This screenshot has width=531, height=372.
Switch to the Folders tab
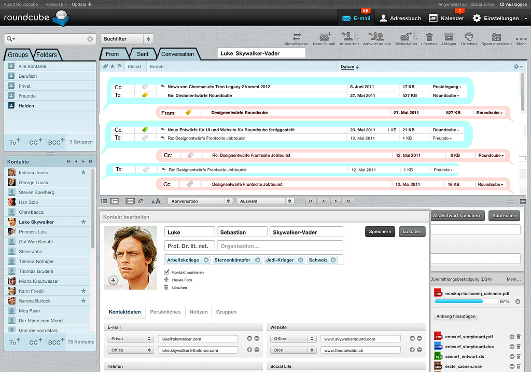click(x=47, y=54)
